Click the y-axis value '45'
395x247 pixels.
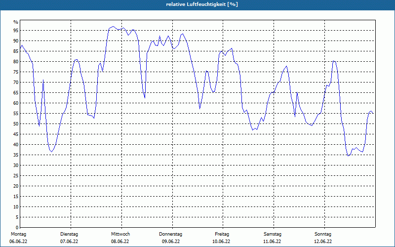tap(16, 134)
